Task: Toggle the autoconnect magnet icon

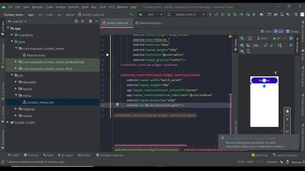Action: tap(248, 45)
